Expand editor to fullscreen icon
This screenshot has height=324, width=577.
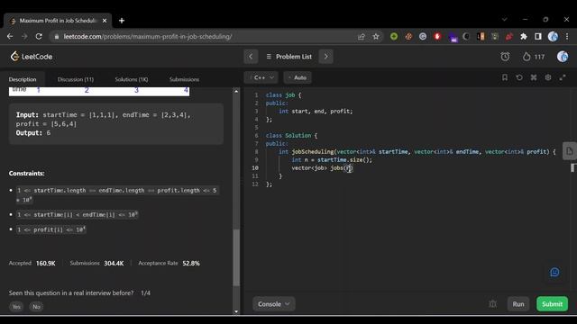tap(563, 77)
